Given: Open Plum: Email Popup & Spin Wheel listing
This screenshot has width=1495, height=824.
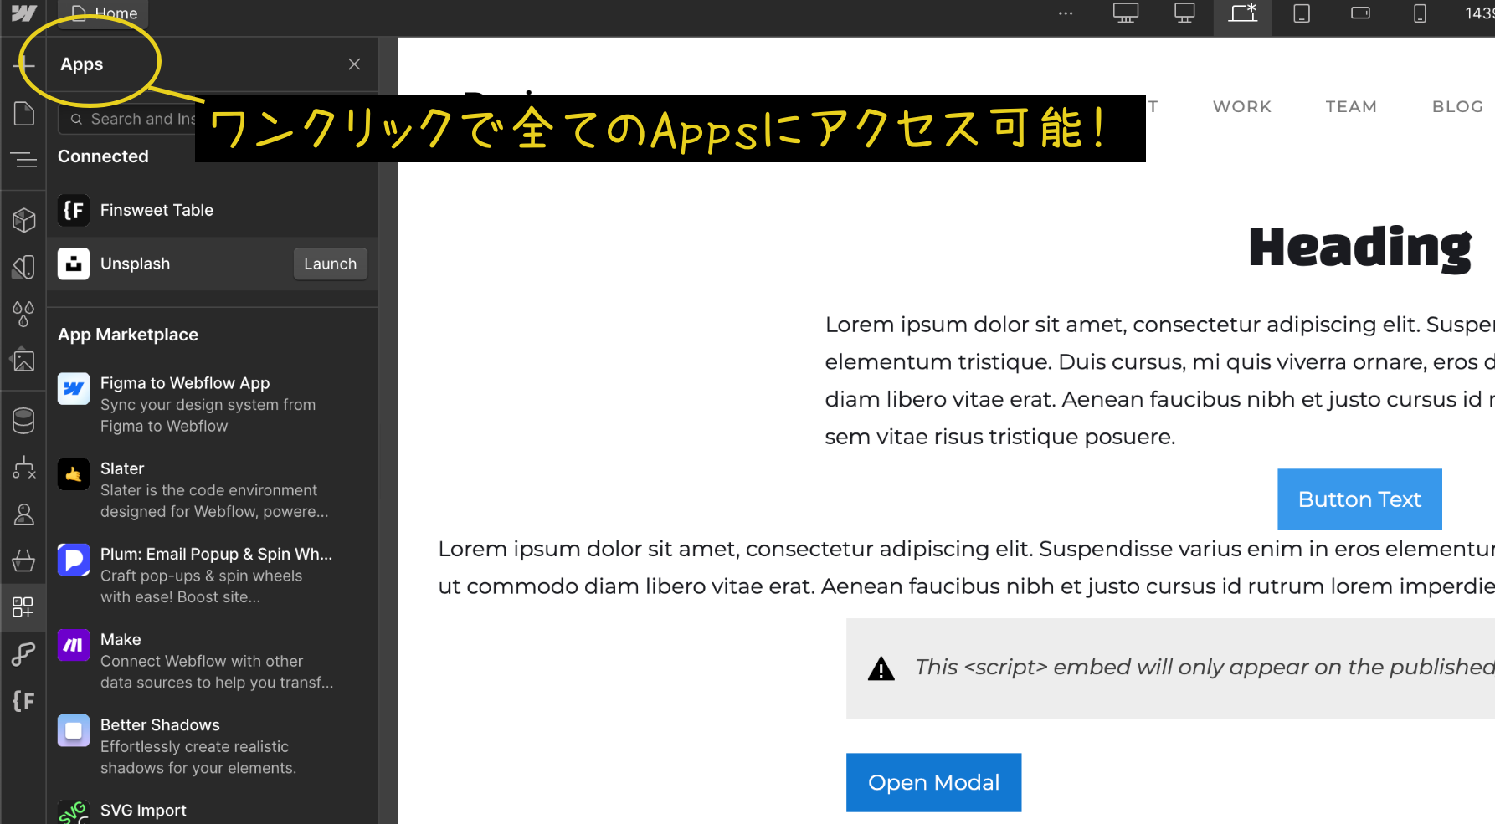Looking at the screenshot, I should pos(213,575).
